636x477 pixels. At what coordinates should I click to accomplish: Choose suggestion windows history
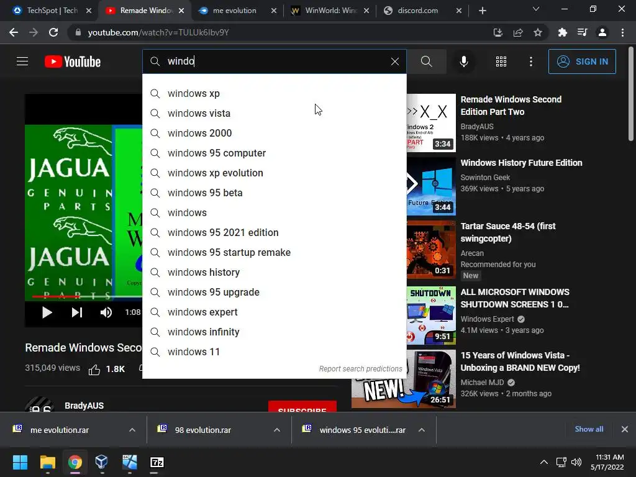click(274, 272)
